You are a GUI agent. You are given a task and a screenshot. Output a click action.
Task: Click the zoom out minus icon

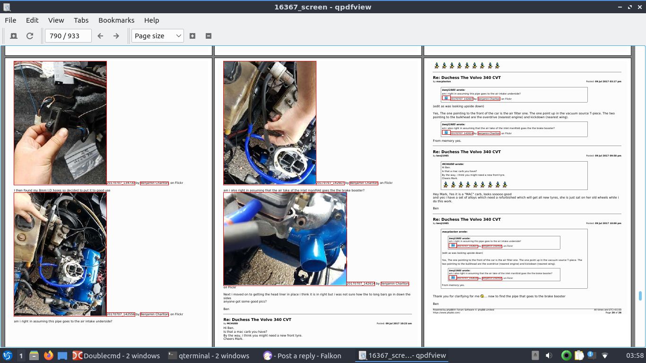click(209, 36)
